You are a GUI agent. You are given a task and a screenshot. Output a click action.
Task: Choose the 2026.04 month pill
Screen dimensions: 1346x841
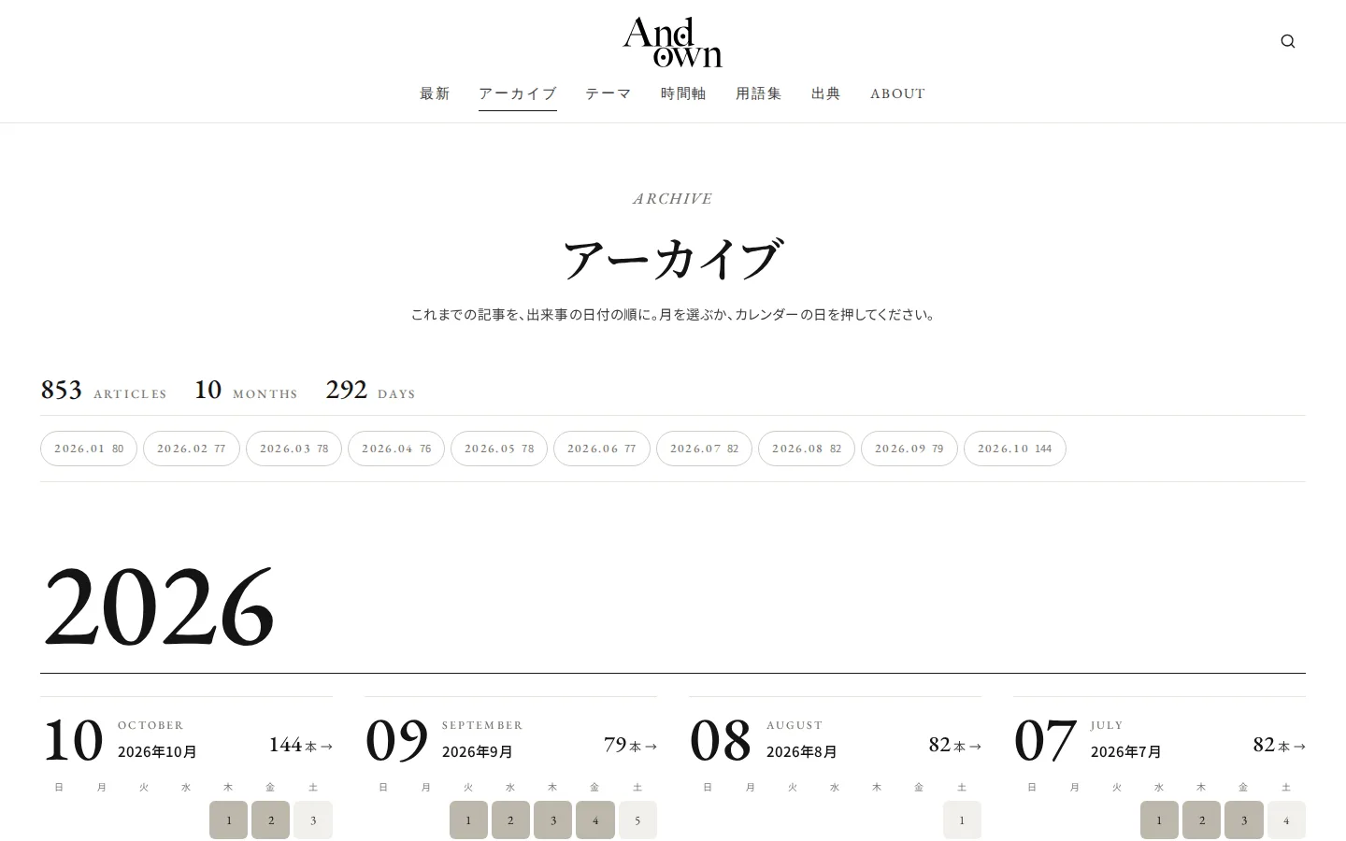(x=396, y=449)
